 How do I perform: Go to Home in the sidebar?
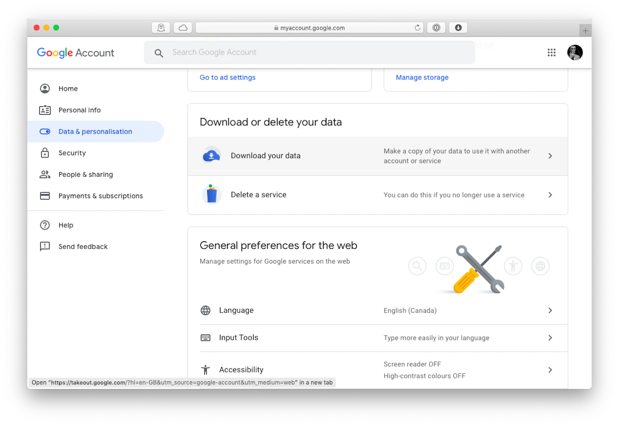(96, 89)
